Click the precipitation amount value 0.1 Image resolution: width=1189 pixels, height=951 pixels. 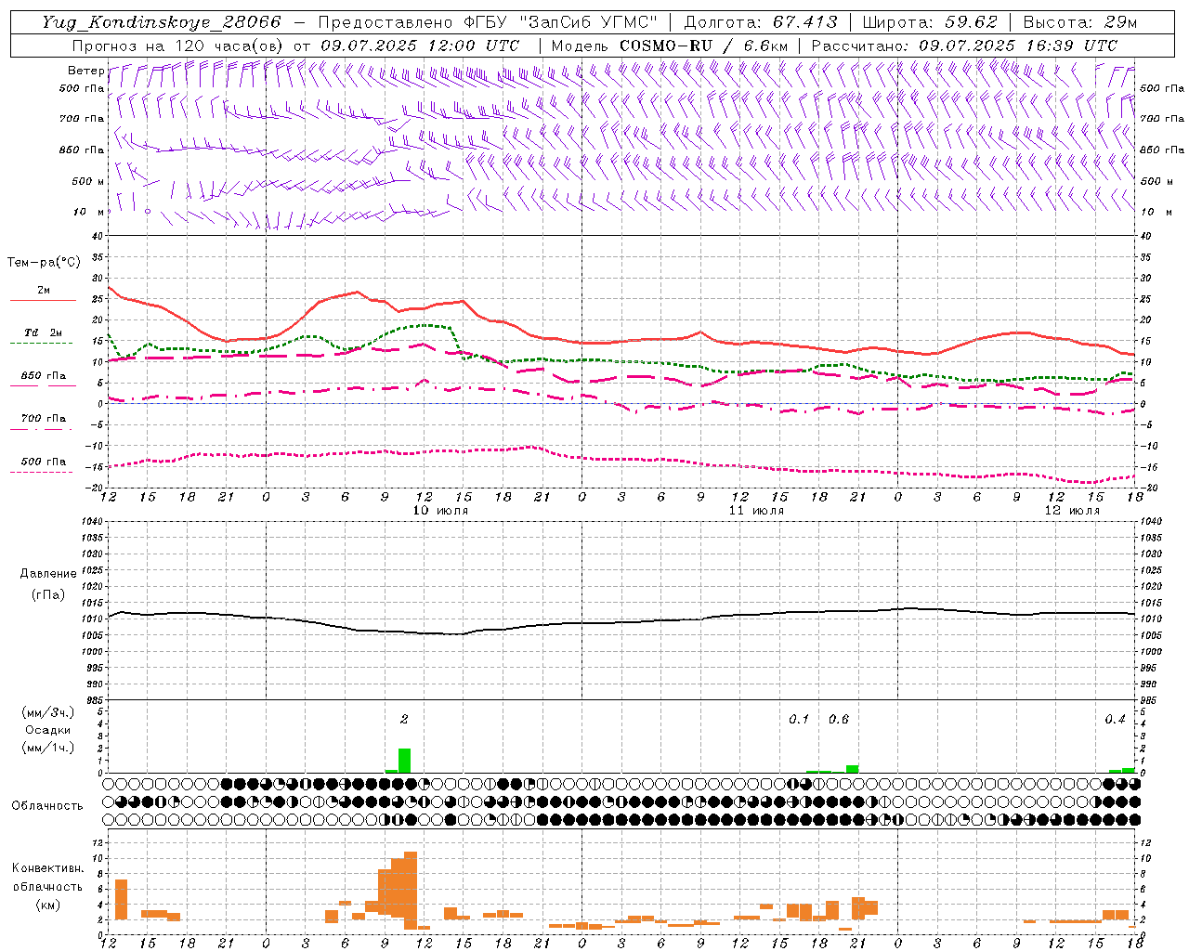tap(799, 719)
